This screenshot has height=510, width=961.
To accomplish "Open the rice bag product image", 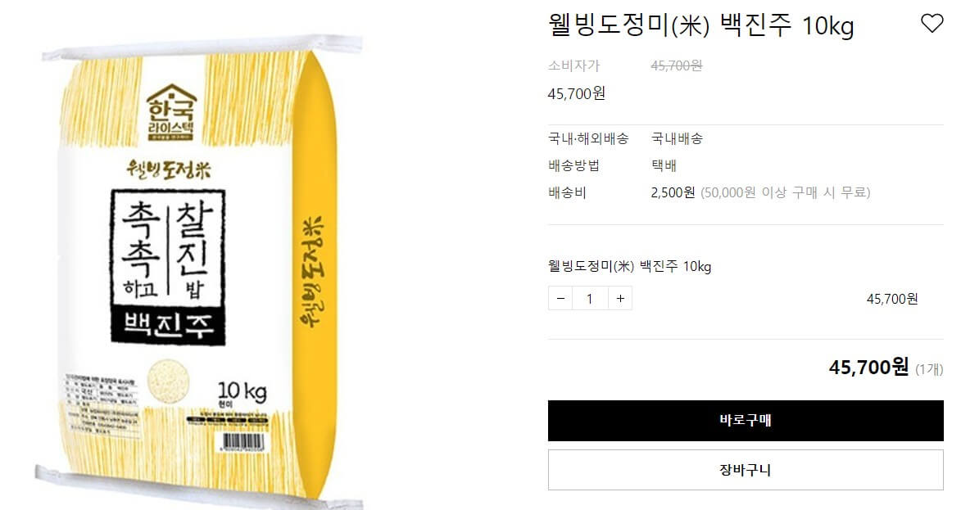I will 197,269.
